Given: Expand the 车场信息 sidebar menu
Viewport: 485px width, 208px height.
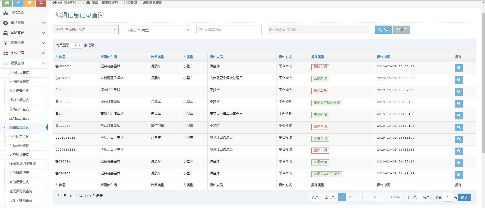Looking at the screenshot, I should tap(24, 23).
